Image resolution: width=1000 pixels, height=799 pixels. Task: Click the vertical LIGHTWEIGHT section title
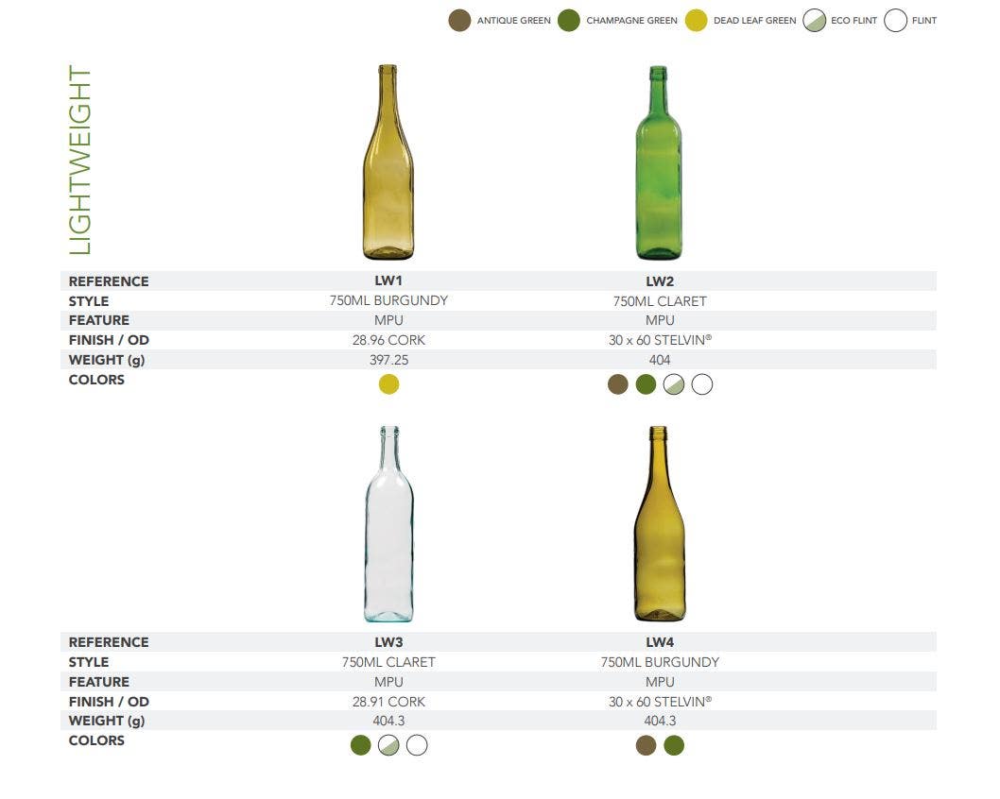coord(80,160)
